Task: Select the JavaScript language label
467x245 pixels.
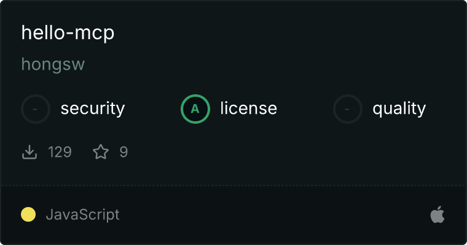Action: tap(83, 215)
